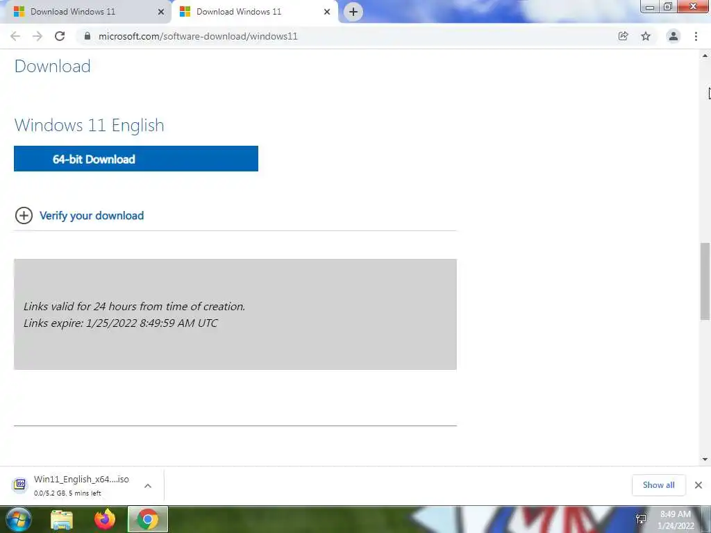Open the Chrome profile avatar
The width and height of the screenshot is (711, 533).
point(674,36)
